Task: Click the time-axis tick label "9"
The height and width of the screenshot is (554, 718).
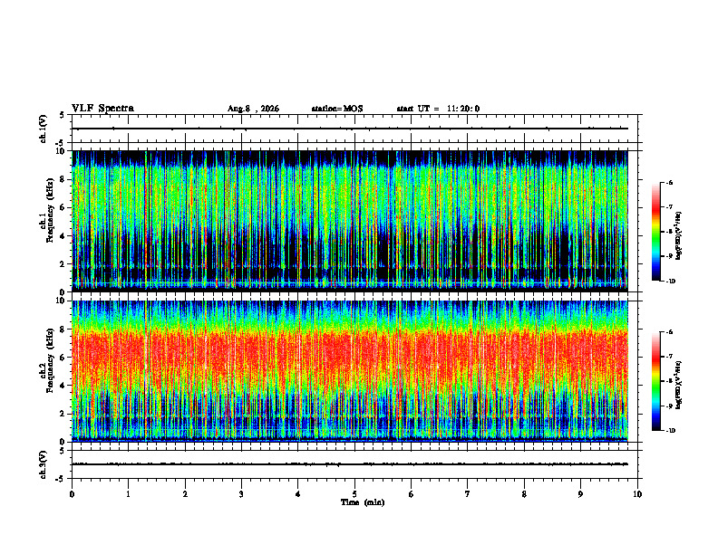Action: coord(580,494)
